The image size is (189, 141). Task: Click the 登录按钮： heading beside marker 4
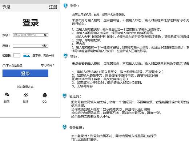(77, 128)
